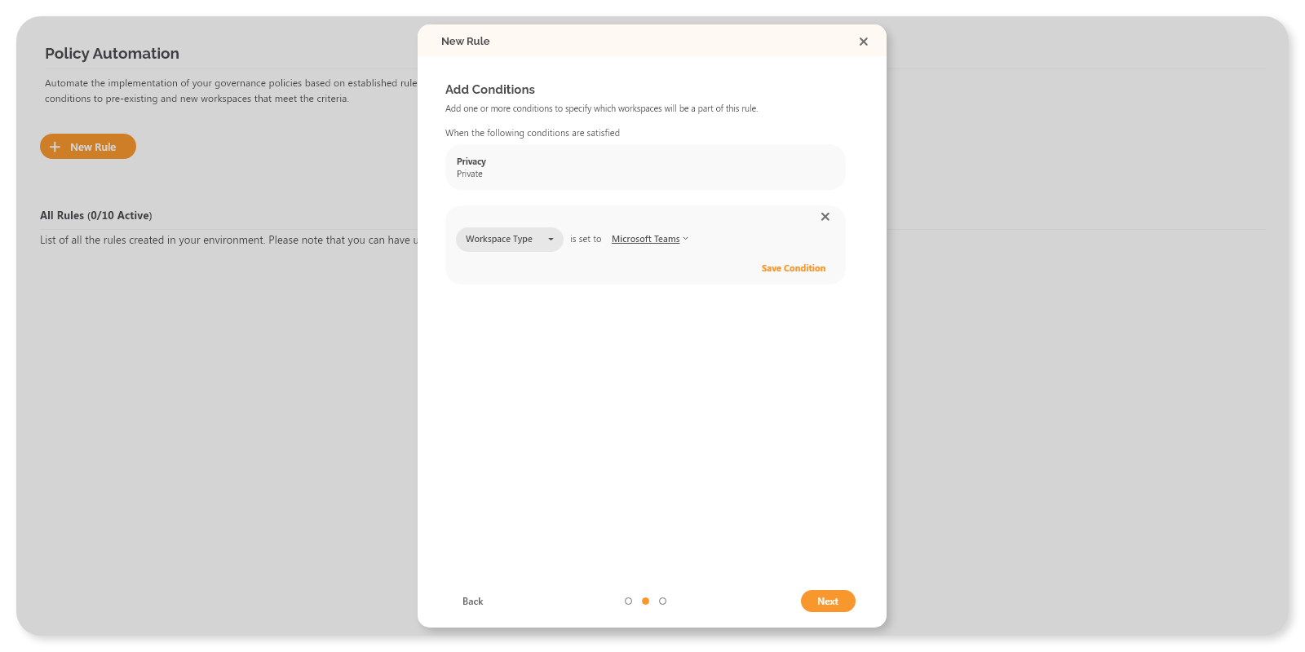Image resolution: width=1305 pixels, height=652 pixels.
Task: Click Save Condition link
Action: click(x=793, y=268)
